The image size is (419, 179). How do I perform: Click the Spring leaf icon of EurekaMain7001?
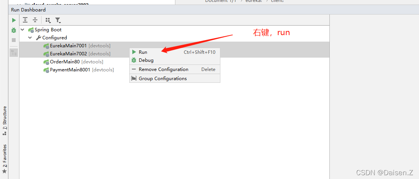[x=46, y=46]
